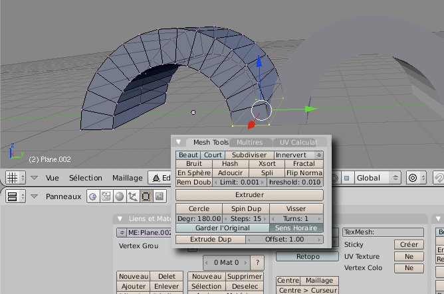Viewport: 444px width, 294px height.
Task: Toggle the Court (Short) option
Action: point(213,155)
